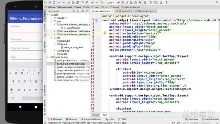Toggle the Build Variants side tab
The height and width of the screenshot is (124, 220).
(45, 107)
